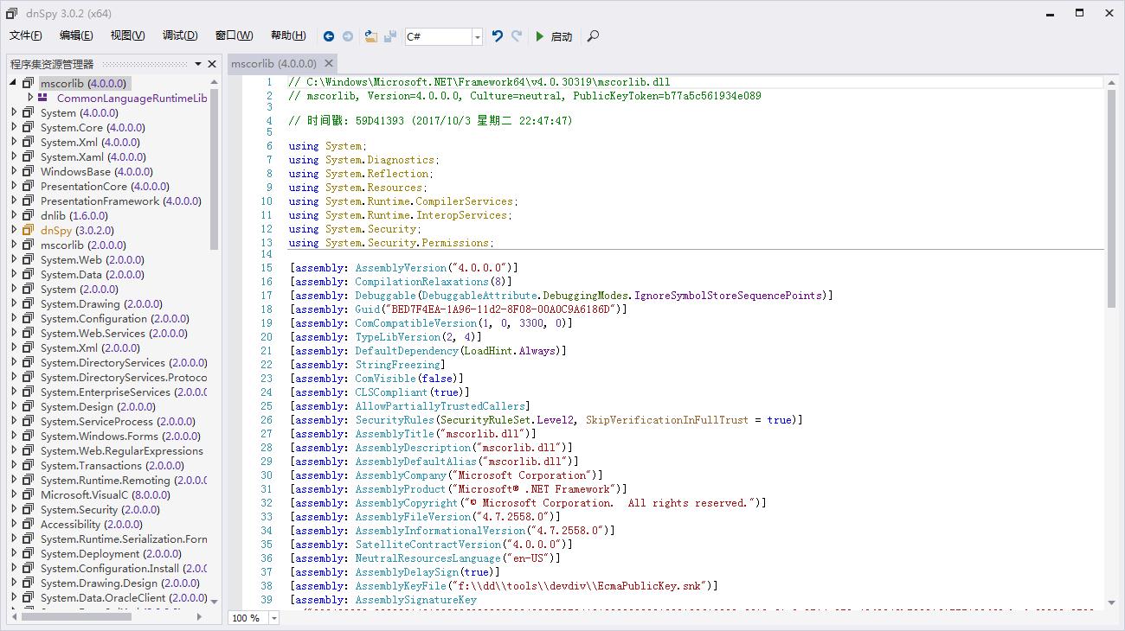Open the 100 % zoom level dropdown
The image size is (1125, 631).
point(274,618)
